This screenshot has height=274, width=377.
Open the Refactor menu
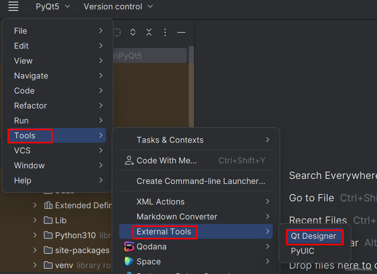pos(57,106)
